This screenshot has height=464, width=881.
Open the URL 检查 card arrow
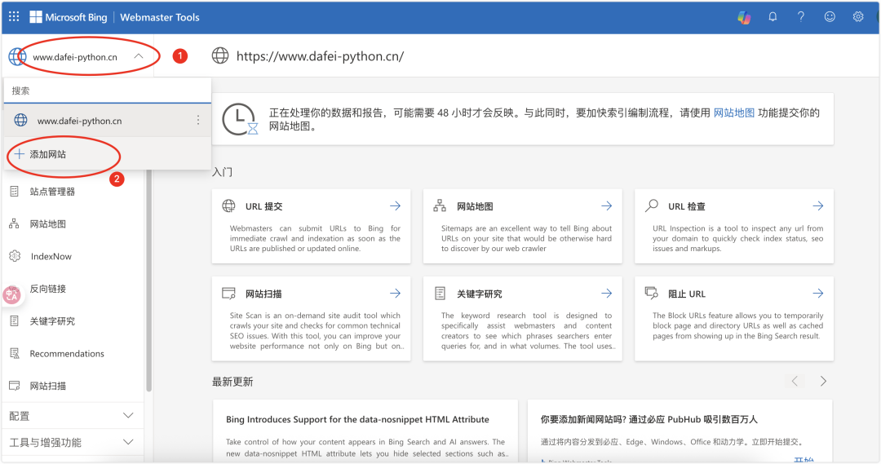click(818, 206)
